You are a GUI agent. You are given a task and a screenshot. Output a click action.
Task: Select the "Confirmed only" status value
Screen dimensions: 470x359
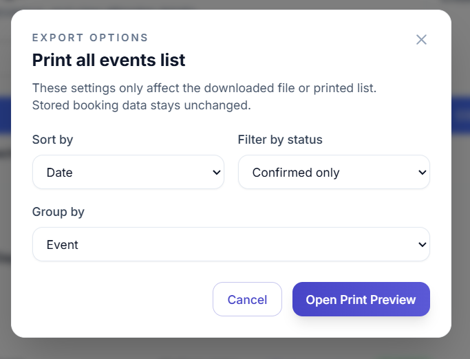coord(296,173)
